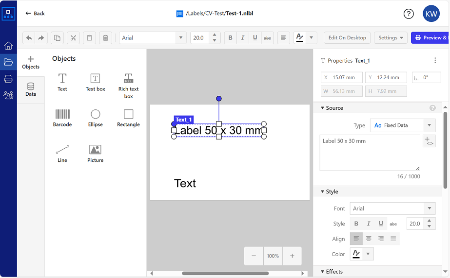Select the Picture object tool
This screenshot has height=278, width=450.
[x=96, y=153]
